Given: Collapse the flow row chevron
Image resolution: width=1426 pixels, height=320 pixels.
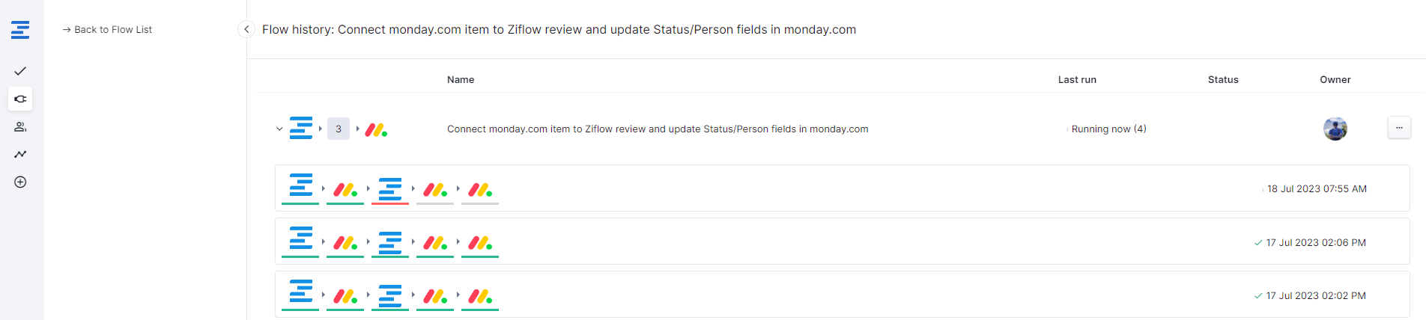Looking at the screenshot, I should tap(279, 129).
